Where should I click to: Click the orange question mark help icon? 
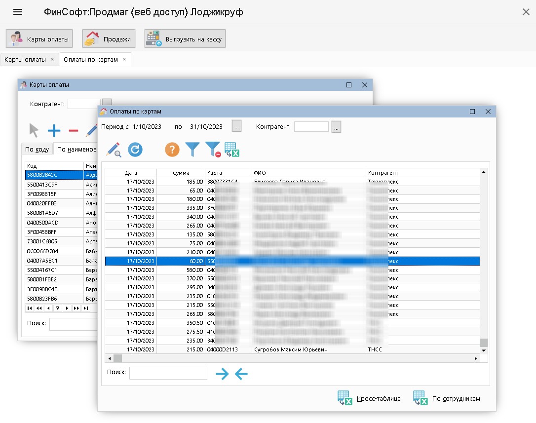(172, 149)
